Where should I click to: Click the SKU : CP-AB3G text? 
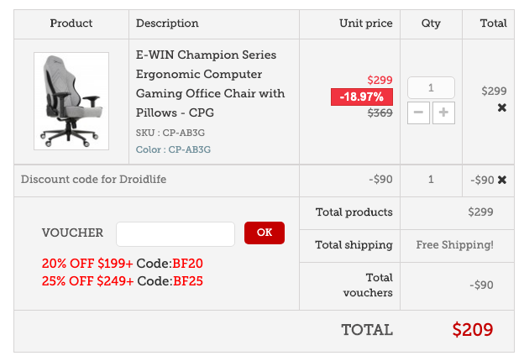point(173,133)
